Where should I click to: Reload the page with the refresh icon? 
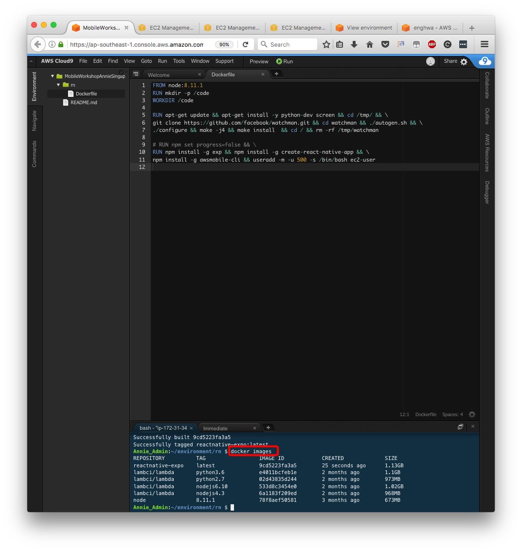pyautogui.click(x=246, y=44)
